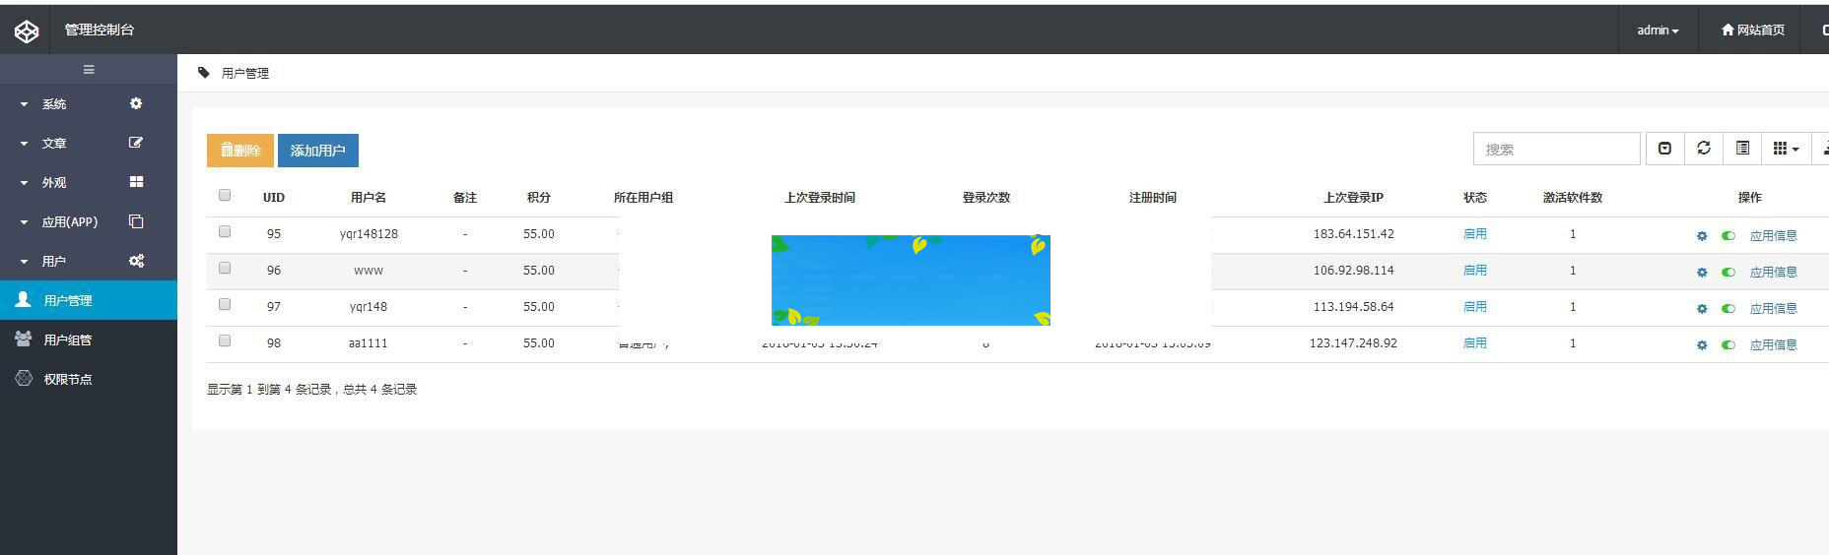The image size is (1829, 555).
Task: Toggle the status switch for user yqr148
Action: [1728, 309]
